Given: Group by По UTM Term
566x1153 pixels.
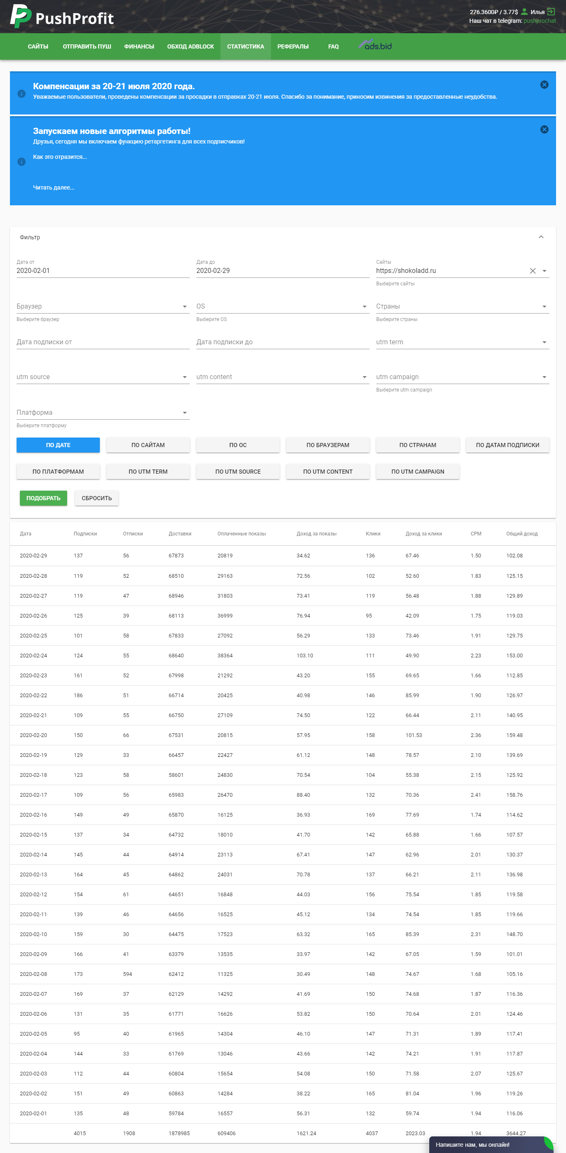Looking at the screenshot, I should click(x=148, y=471).
